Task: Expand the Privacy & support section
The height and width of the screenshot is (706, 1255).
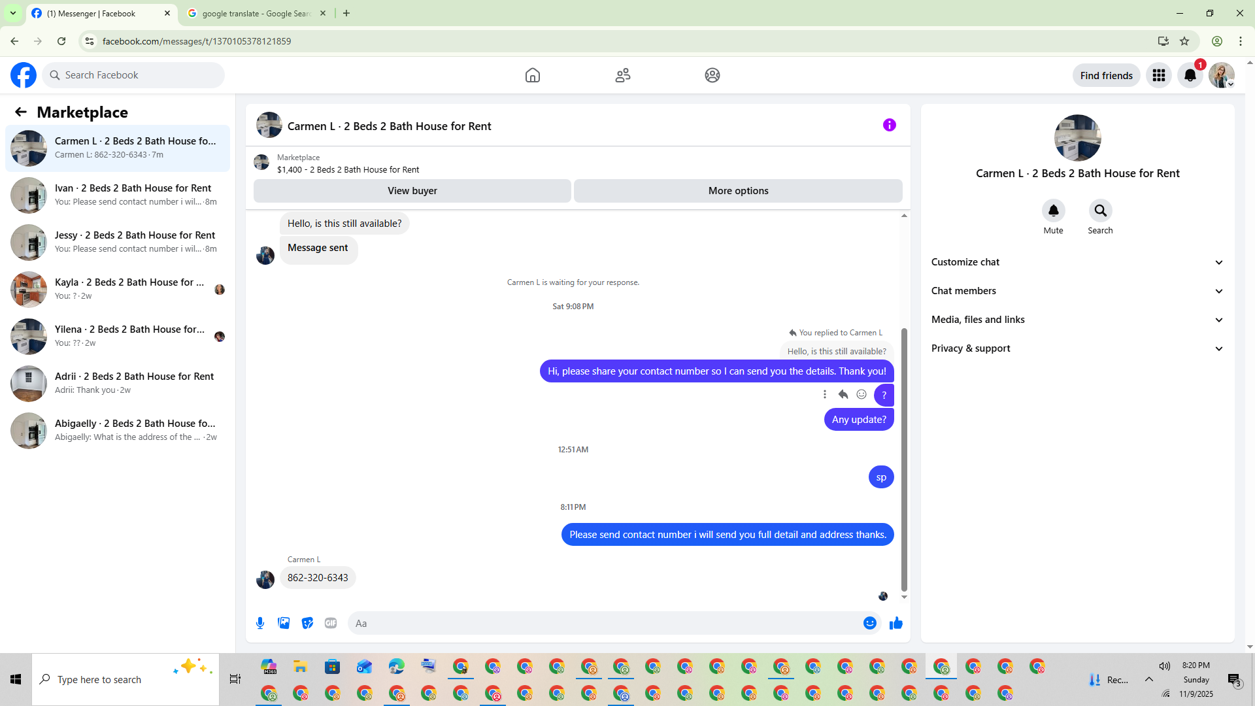Action: click(1078, 348)
